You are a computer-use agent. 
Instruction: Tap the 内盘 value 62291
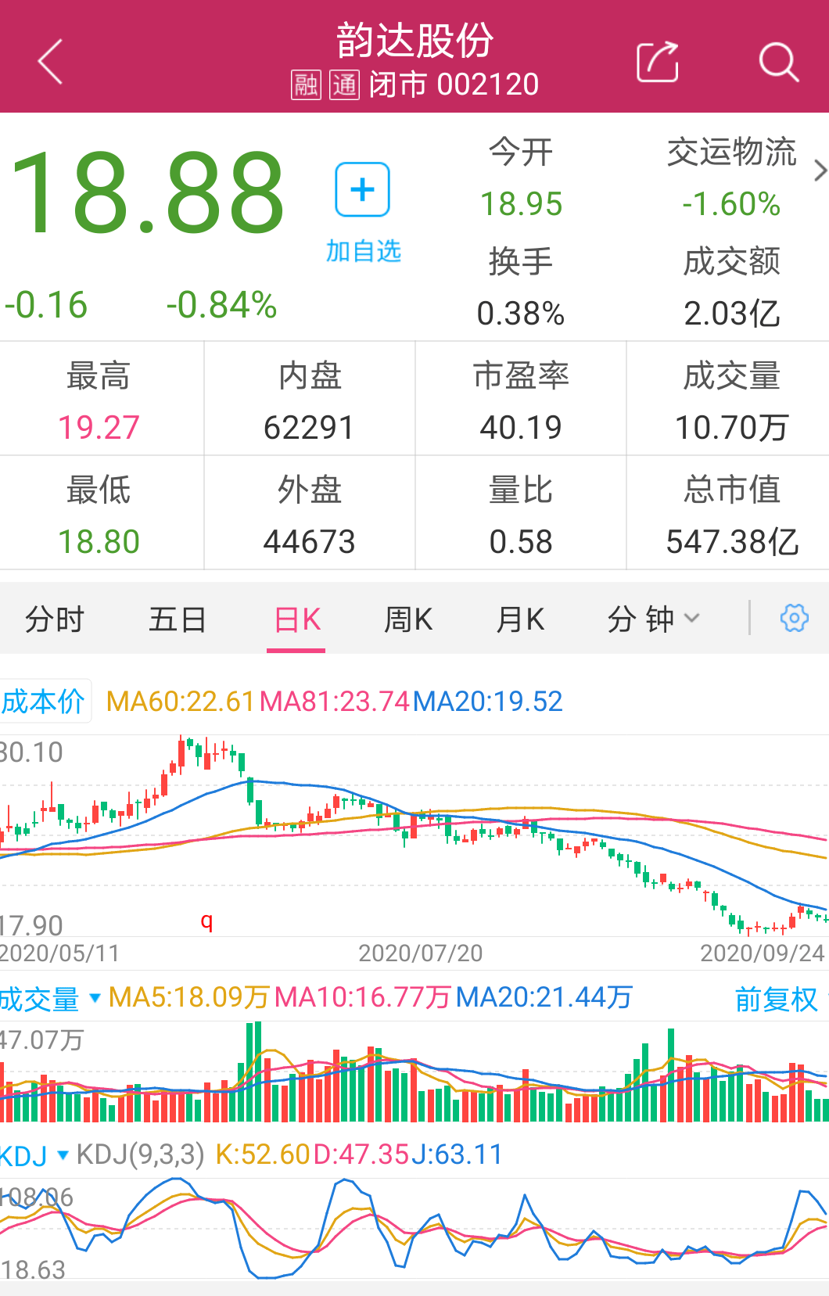[309, 428]
